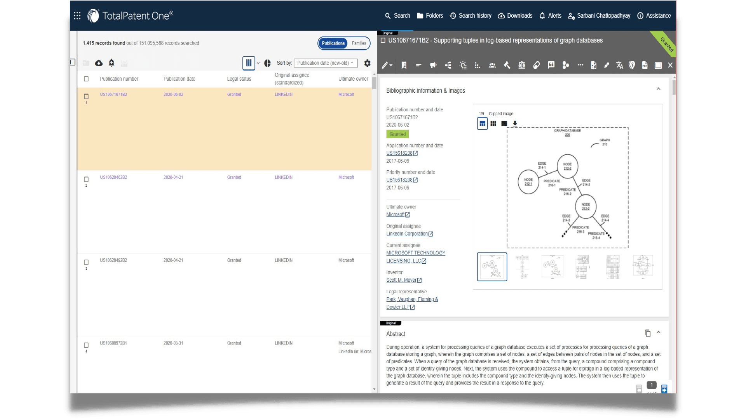The height and width of the screenshot is (419, 746).
Task: Select the column list view button
Action: click(249, 63)
